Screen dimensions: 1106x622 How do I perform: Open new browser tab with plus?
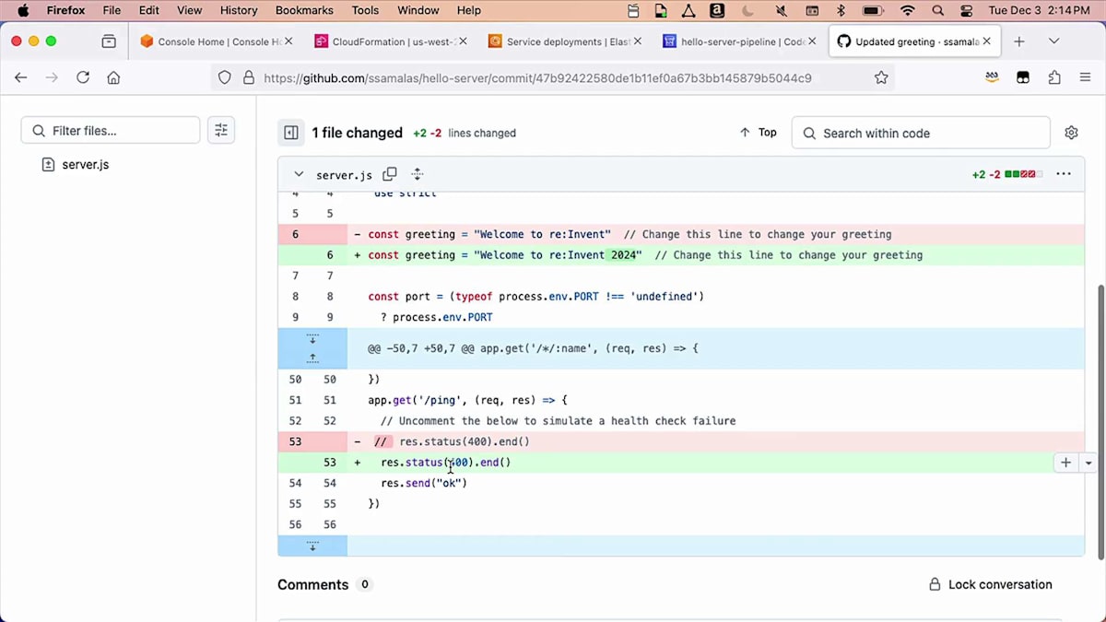coord(1019,41)
